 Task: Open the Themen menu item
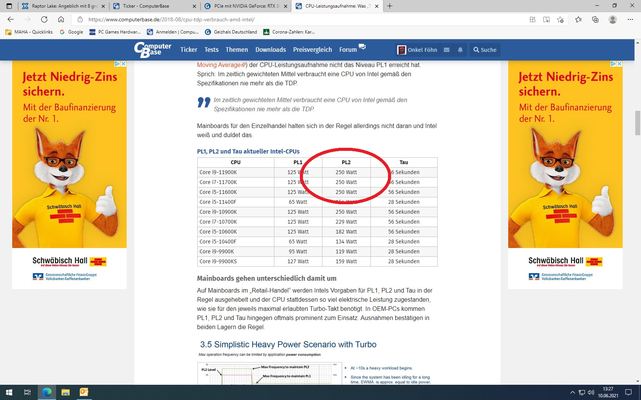click(x=237, y=50)
